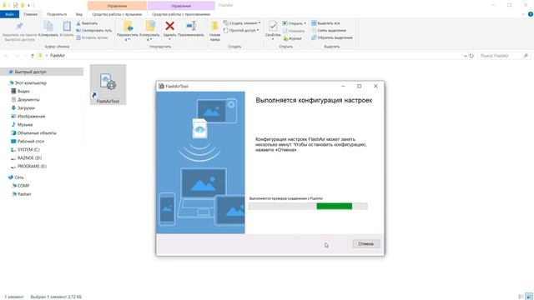Create a new folder with Новая папка
534x300 pixels.
tap(214, 31)
